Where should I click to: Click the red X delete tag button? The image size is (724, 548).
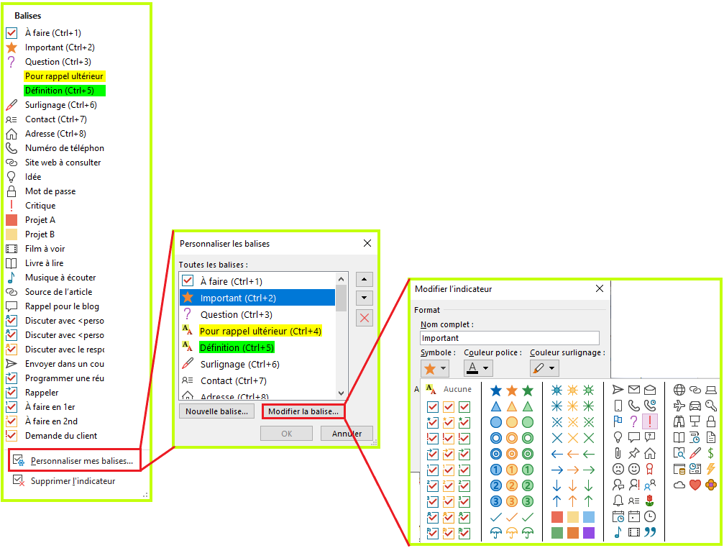tap(365, 318)
